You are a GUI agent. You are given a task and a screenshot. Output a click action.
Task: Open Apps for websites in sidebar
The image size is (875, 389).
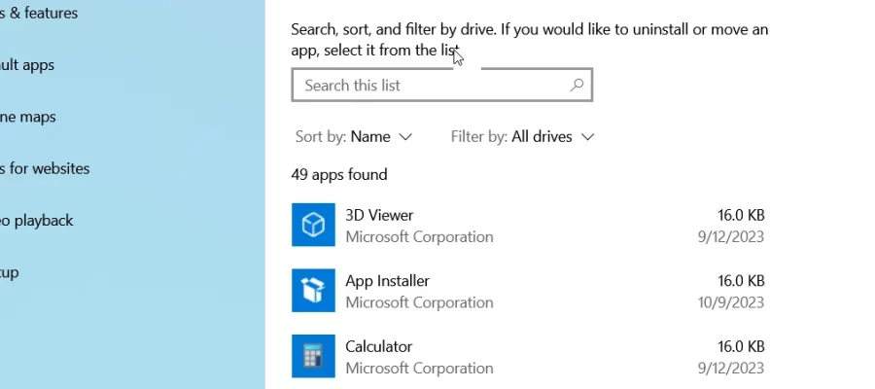tap(45, 168)
